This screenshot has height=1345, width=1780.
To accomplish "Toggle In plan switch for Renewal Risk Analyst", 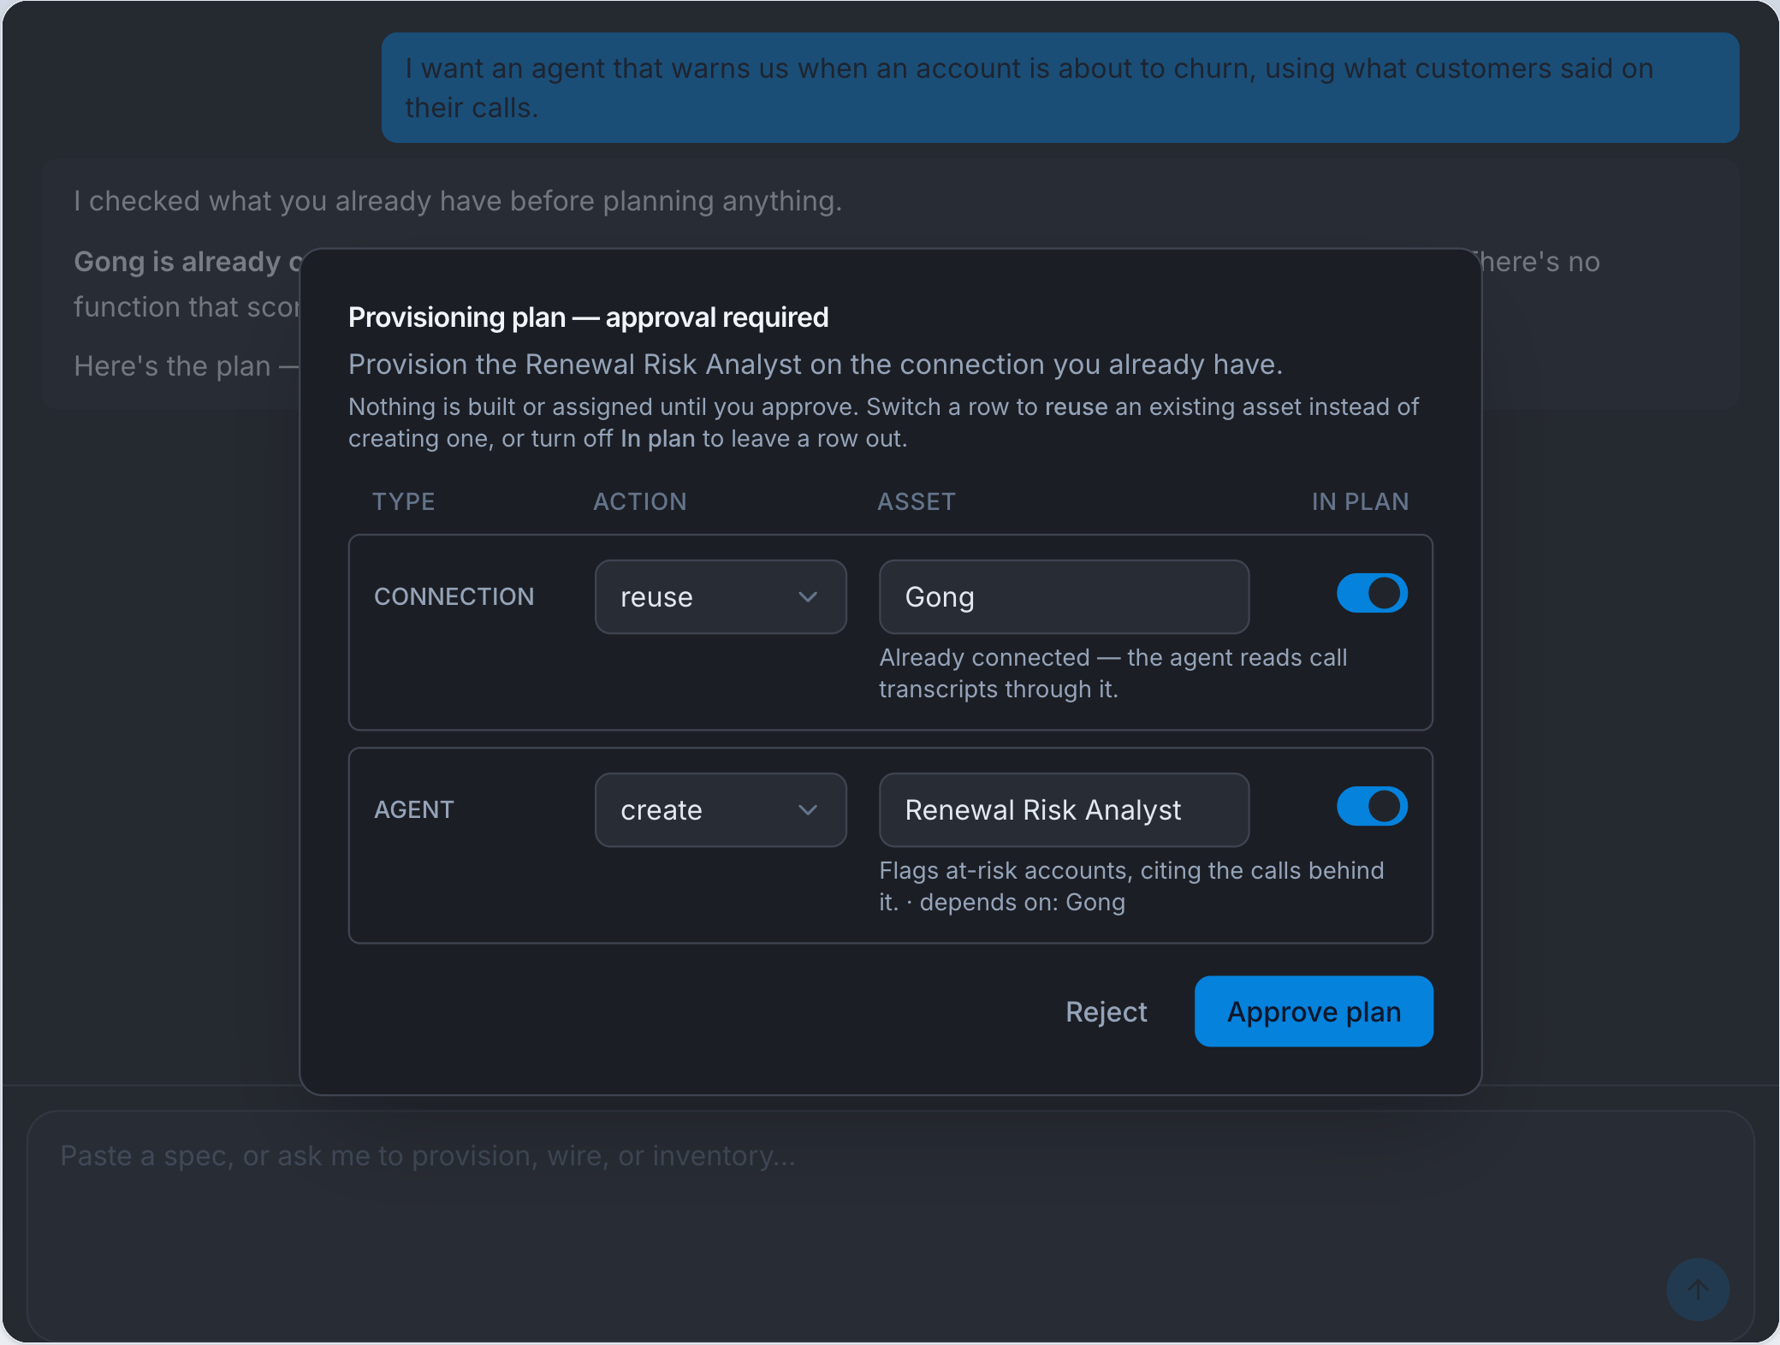I will [x=1372, y=806].
